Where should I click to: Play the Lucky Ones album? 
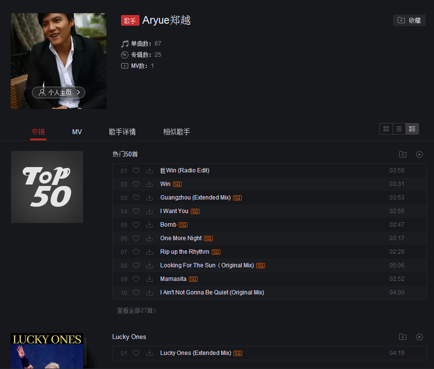(419, 337)
